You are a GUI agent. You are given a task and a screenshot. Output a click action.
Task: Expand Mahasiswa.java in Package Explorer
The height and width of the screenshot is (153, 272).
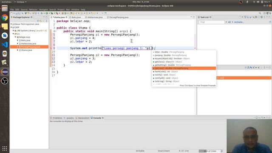coord(17,43)
